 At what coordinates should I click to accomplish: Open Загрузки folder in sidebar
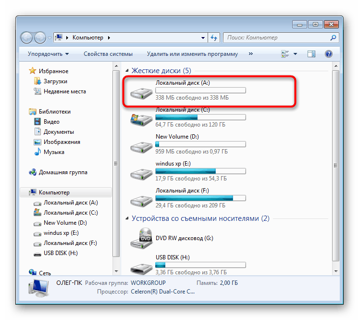pos(55,81)
